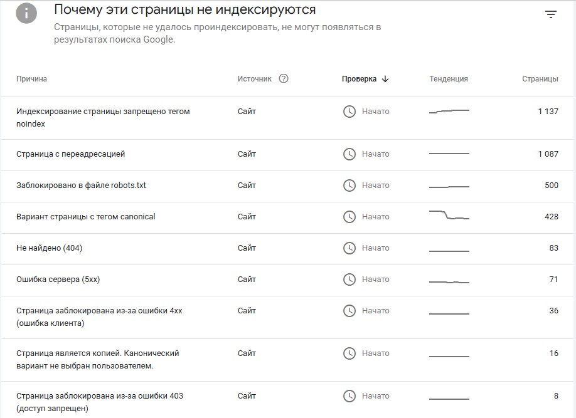
Task: Sort the table by the Проверка column
Action: coord(359,79)
